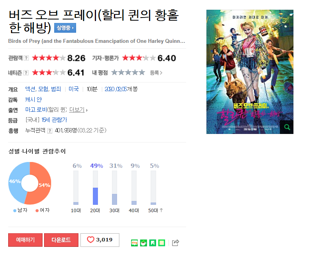311x257 pixels.
Task: Click the magnifier icon on the poster
Action: pos(286,127)
